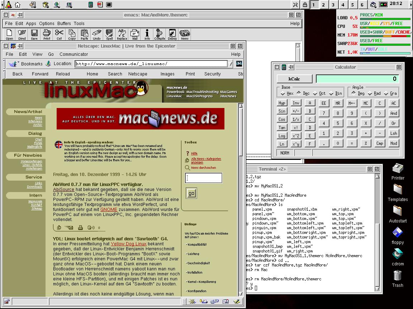The height and width of the screenshot is (309, 413).
Task: Open the Communicator menu in Netscape
Action: pyautogui.click(x=74, y=54)
